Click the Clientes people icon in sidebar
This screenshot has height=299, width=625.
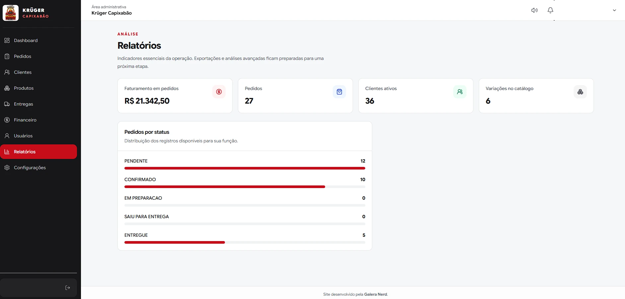point(7,72)
